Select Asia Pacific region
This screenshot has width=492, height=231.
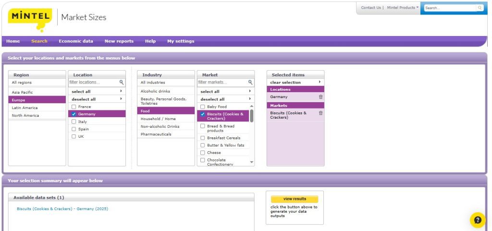(37, 92)
